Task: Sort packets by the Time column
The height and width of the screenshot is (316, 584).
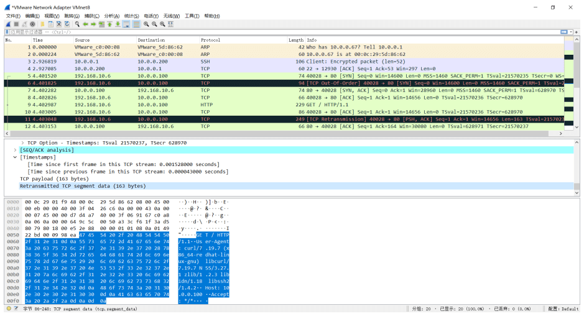Action: 52,40
